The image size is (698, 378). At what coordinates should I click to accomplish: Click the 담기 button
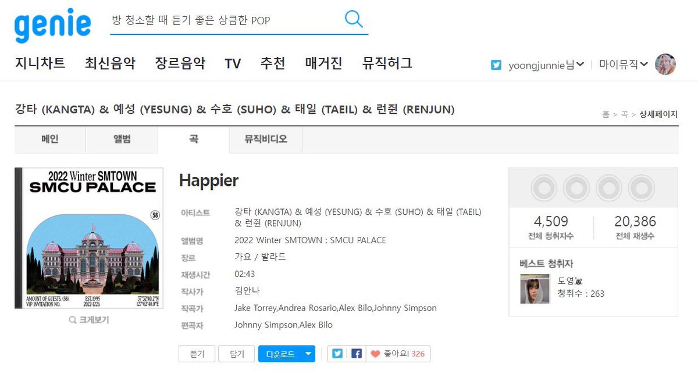coord(236,354)
